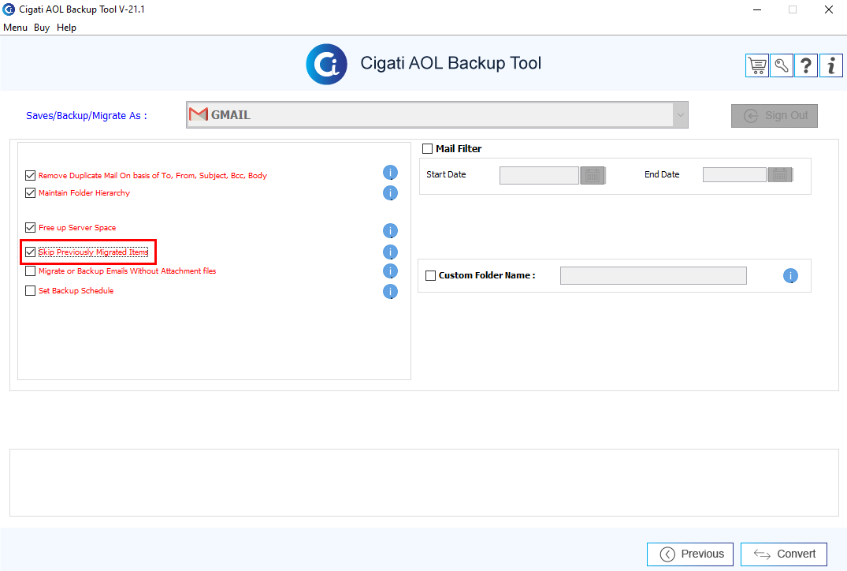Viewport: 847px width, 571px height.
Task: Minimize the application window
Action: (757, 9)
